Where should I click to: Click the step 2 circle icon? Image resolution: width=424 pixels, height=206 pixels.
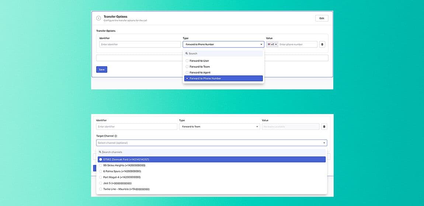pos(98,18)
